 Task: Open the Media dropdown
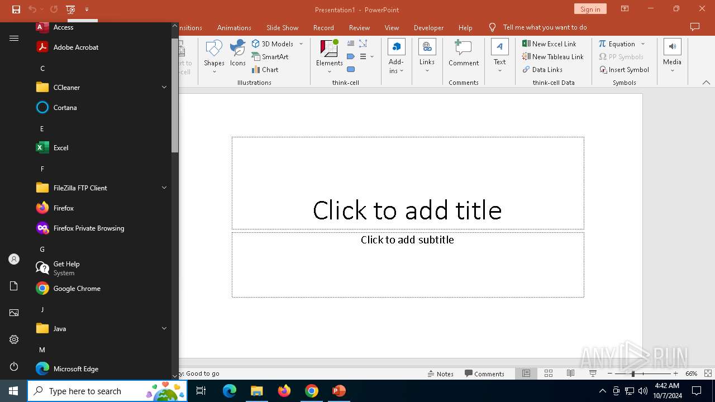point(672,56)
